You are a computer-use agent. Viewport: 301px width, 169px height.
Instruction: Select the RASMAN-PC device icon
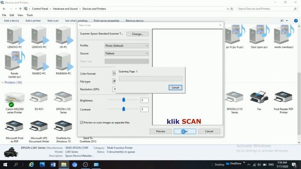coord(63,63)
